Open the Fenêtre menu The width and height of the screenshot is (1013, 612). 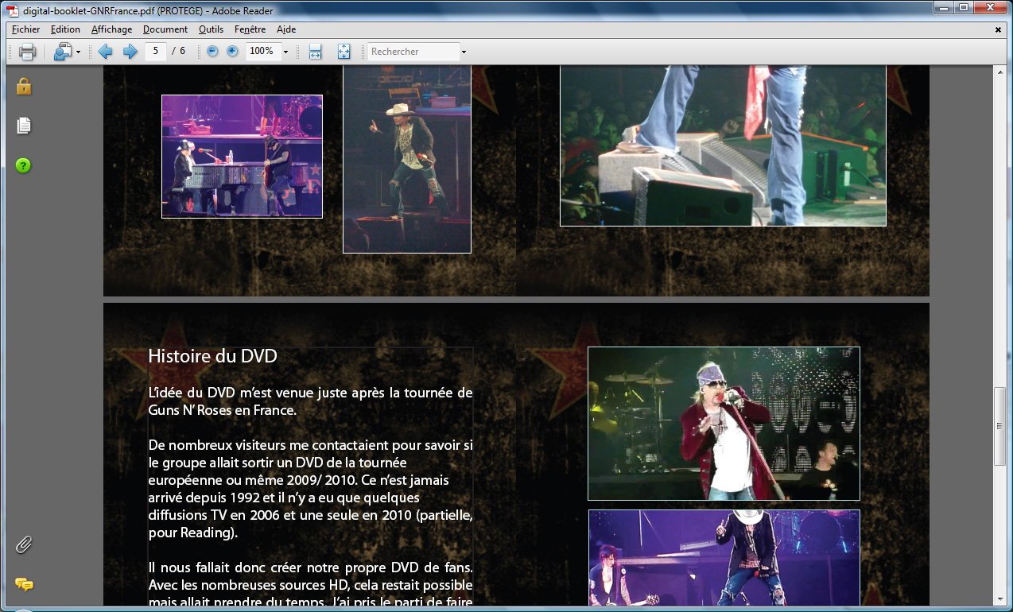250,29
